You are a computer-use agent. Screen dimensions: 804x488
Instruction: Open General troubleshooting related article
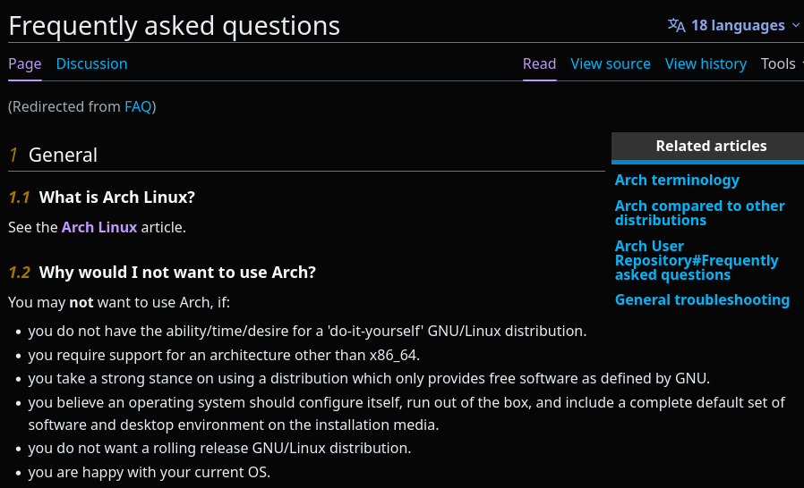click(x=702, y=299)
